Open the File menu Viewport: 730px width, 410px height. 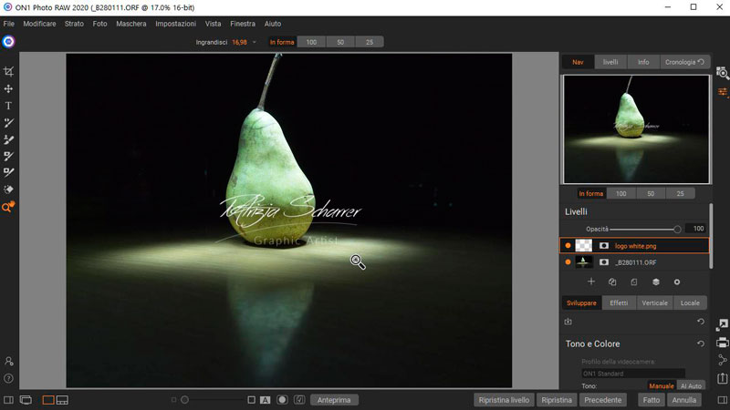[x=9, y=24]
